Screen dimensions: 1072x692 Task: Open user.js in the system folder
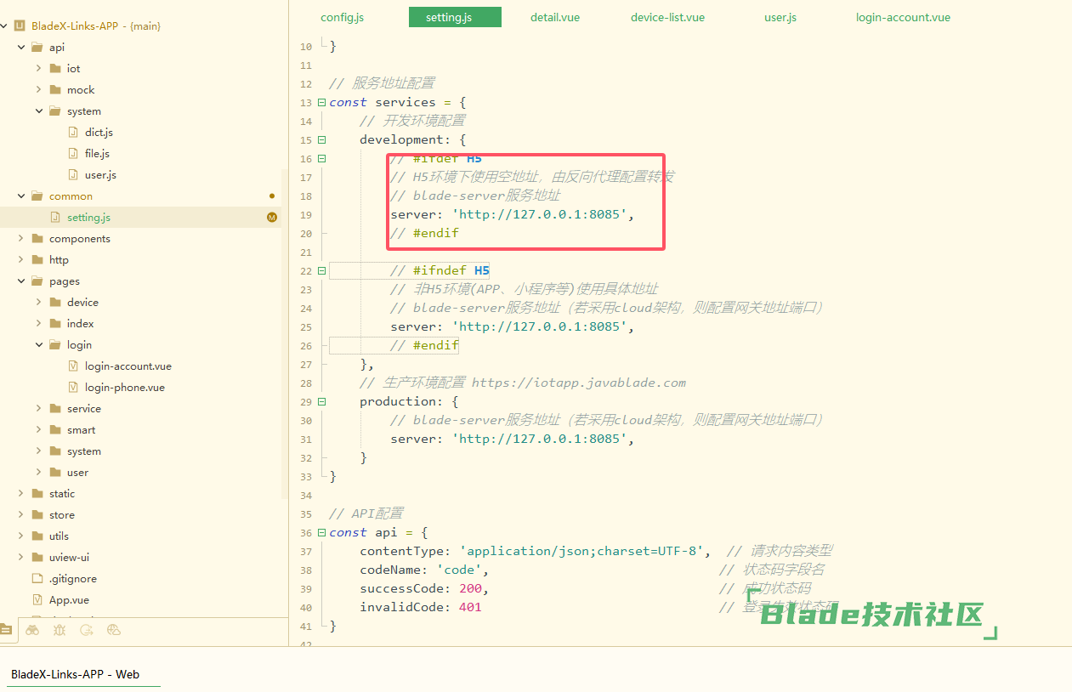(100, 175)
